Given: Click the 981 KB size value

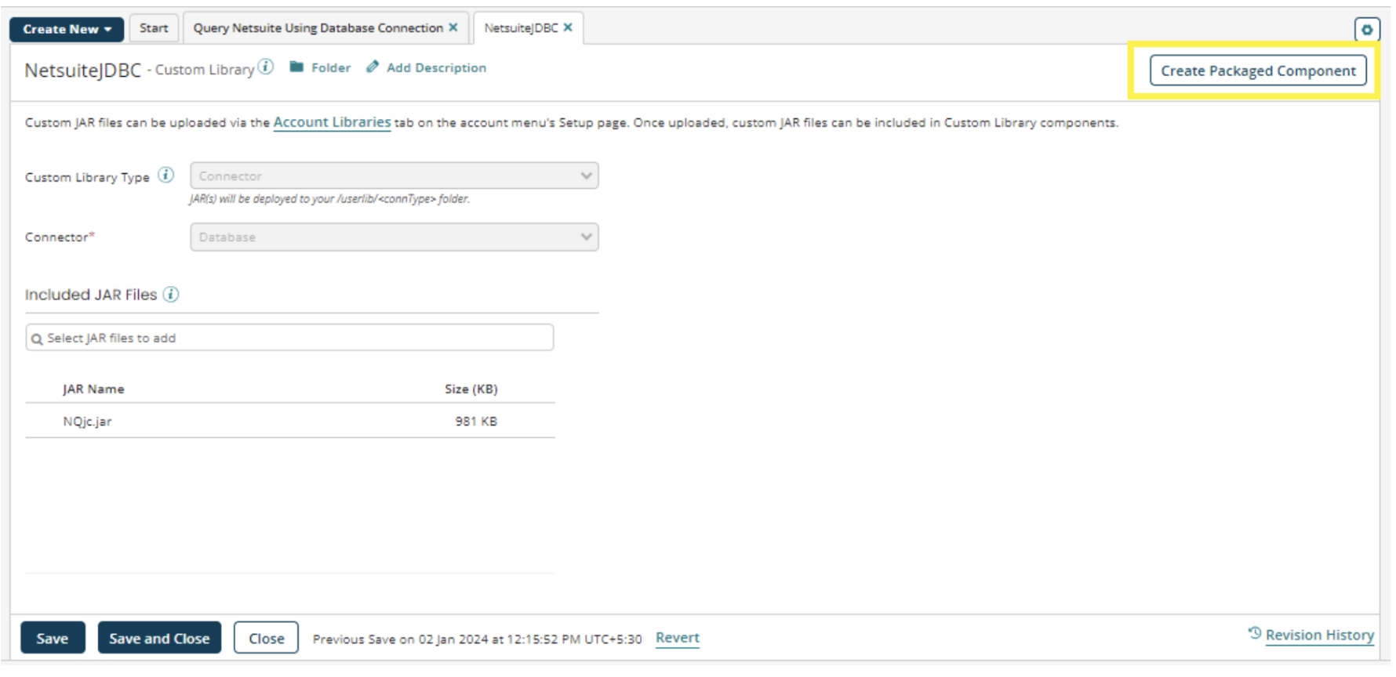Looking at the screenshot, I should pos(476,422).
